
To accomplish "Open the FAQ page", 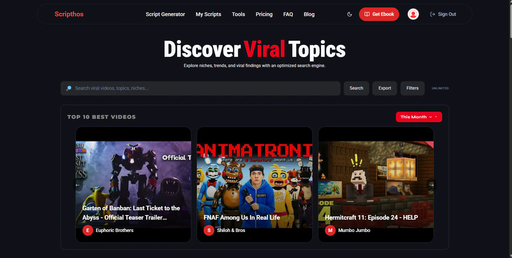I will (288, 14).
